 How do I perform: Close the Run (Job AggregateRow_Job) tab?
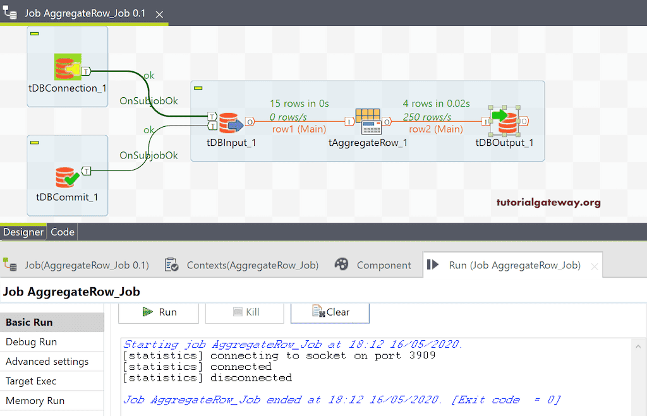[594, 267]
